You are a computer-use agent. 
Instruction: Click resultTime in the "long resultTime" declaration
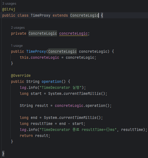(x=41, y=124)
